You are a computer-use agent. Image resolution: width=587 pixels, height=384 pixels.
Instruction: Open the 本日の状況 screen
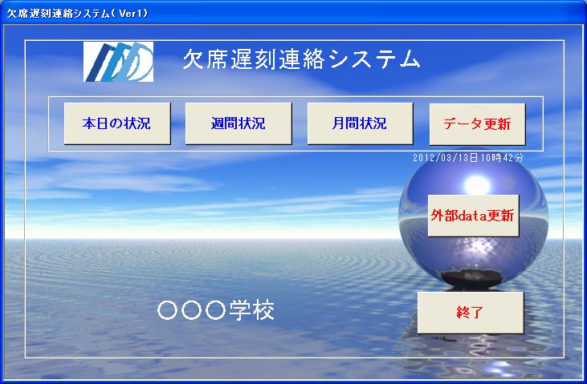pos(117,124)
